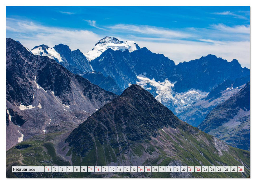Screen dimensions: 256x184
Task: Click the year text 2026
Action: 32,171
